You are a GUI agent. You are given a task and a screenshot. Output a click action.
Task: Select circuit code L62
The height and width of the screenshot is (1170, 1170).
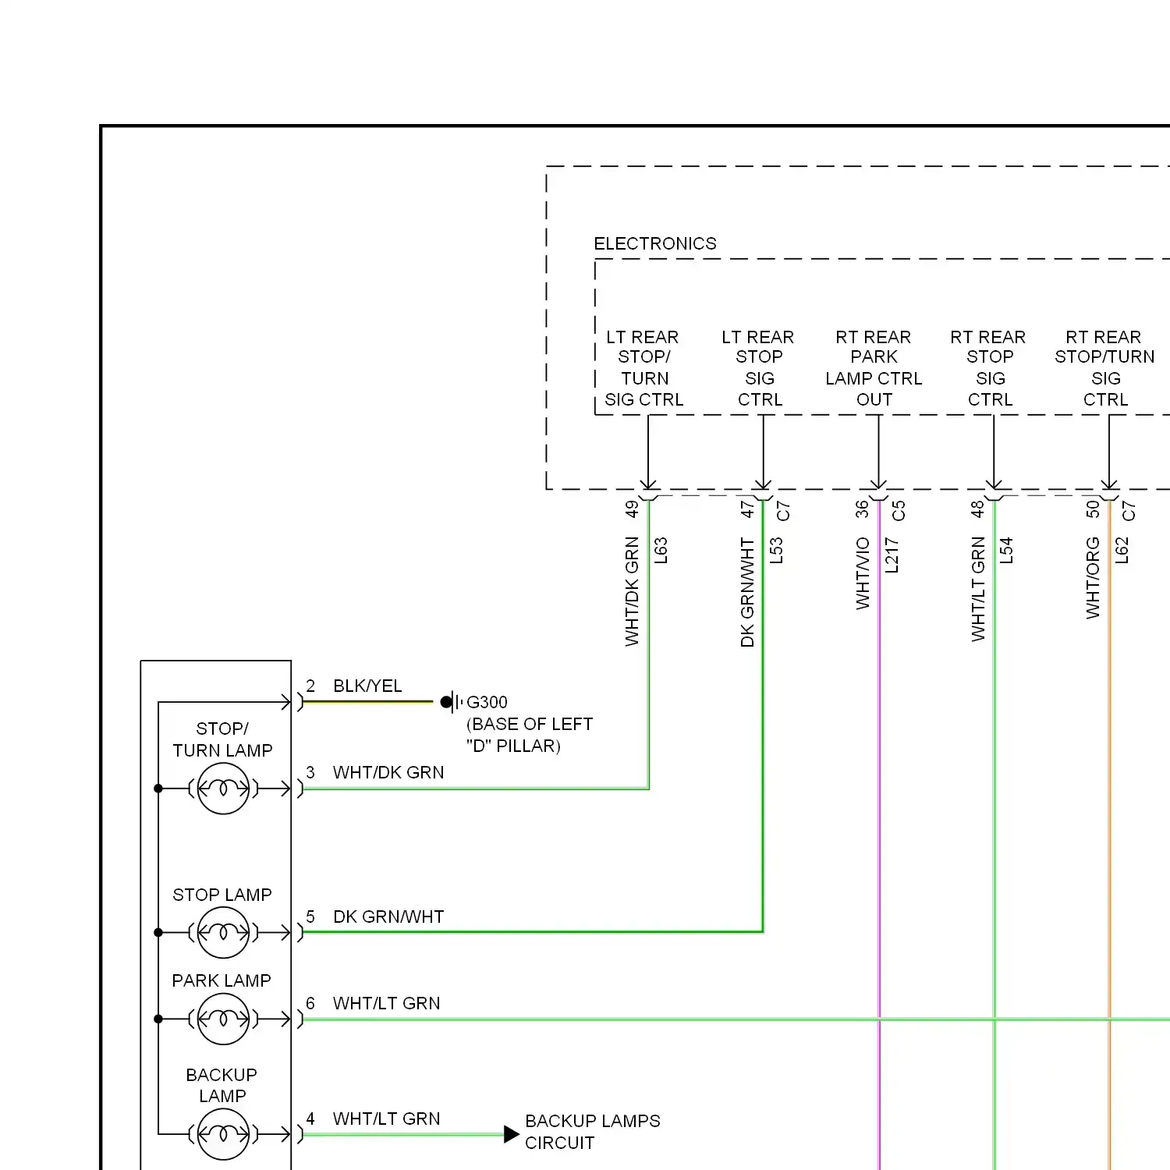[1122, 551]
